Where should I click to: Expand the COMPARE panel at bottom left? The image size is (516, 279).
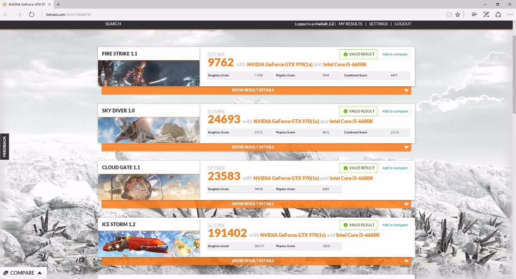[x=23, y=273]
